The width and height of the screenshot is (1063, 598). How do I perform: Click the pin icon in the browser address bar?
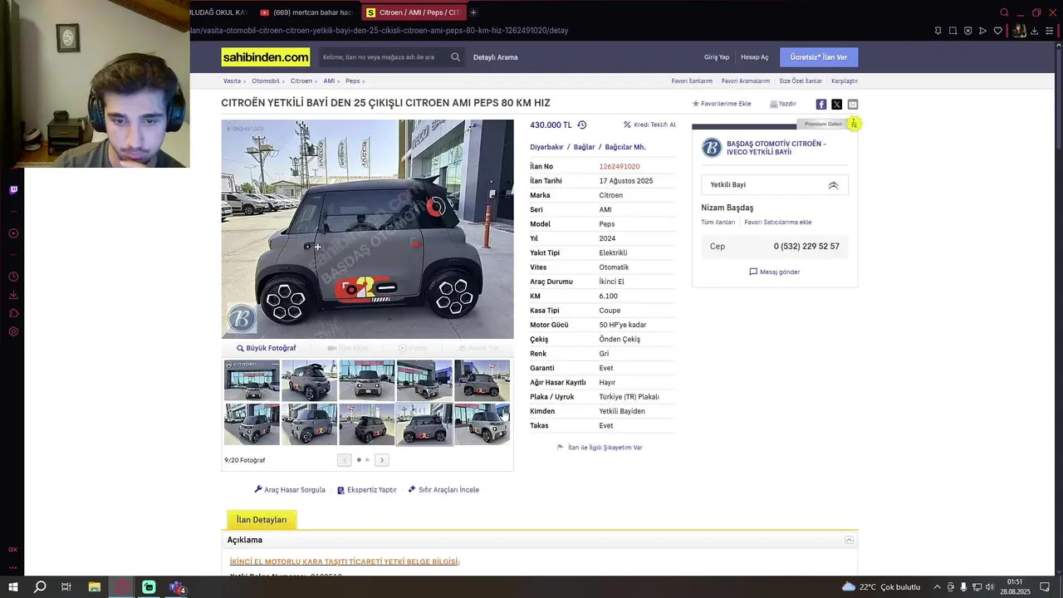point(938,31)
